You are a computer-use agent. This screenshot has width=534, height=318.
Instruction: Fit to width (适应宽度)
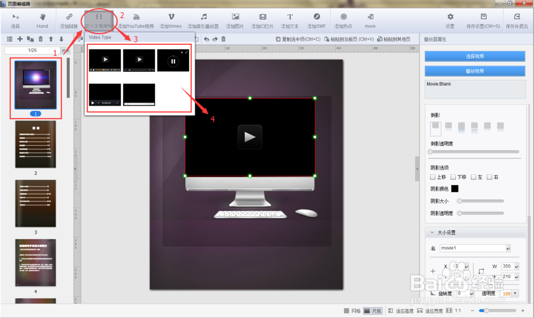click(x=430, y=311)
